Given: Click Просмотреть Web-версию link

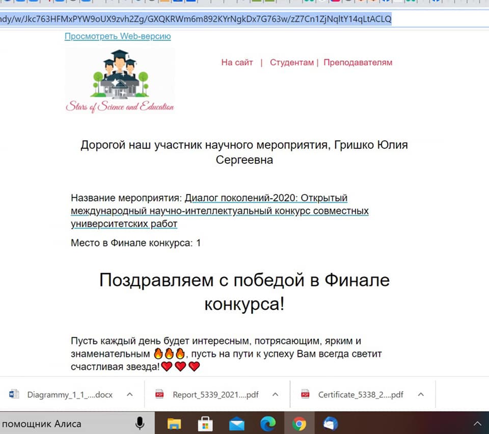Looking at the screenshot, I should [x=118, y=36].
